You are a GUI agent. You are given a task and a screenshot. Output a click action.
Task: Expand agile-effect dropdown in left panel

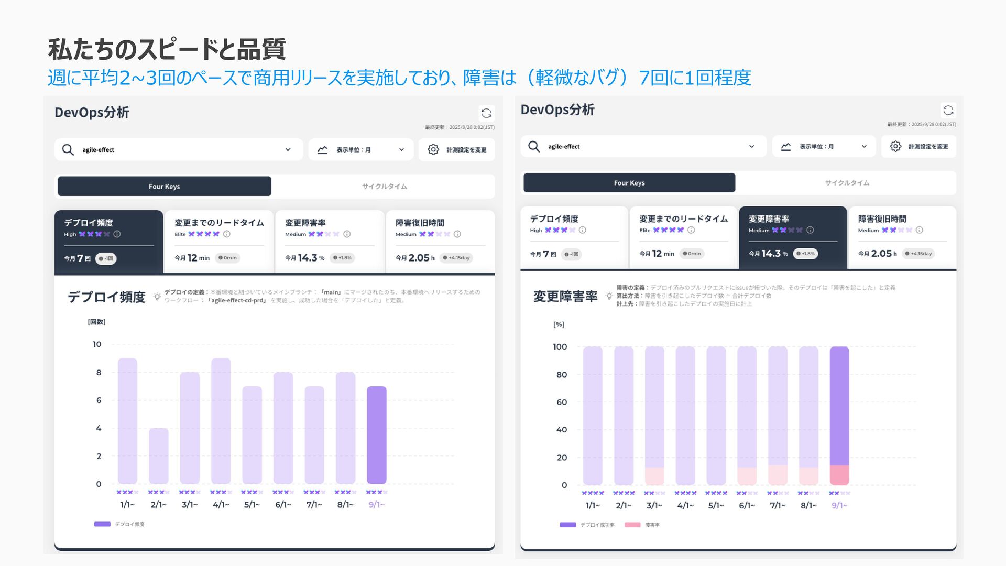(288, 150)
